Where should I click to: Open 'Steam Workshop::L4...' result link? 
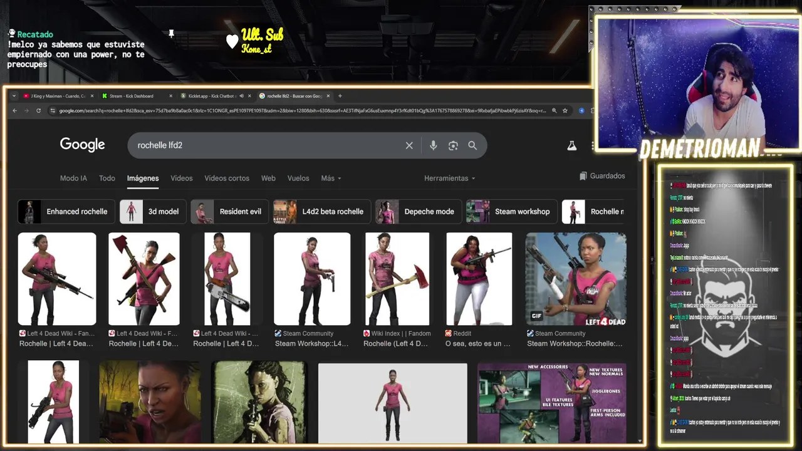coord(311,344)
